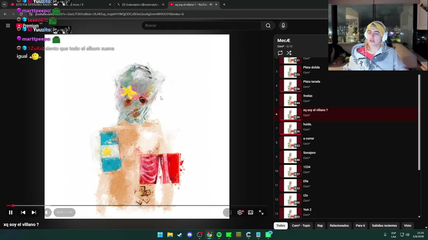Open the Kick app from the taskbar
The height and width of the screenshot is (240, 428).
(x=229, y=235)
